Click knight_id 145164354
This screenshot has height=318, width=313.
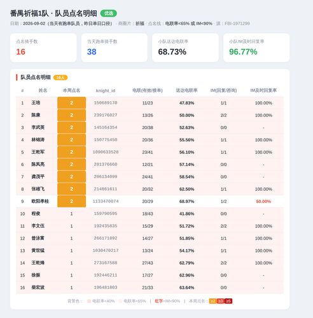pyautogui.click(x=106, y=127)
